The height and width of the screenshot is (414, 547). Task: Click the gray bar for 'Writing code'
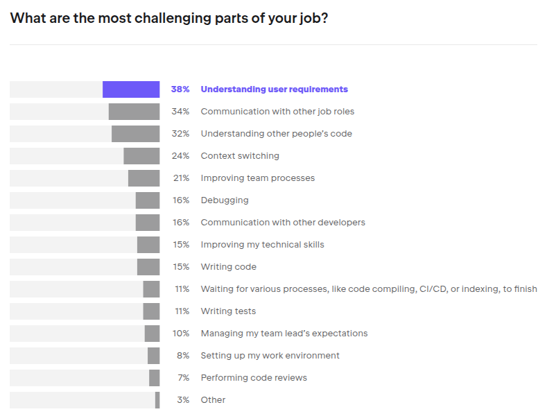[x=148, y=267]
